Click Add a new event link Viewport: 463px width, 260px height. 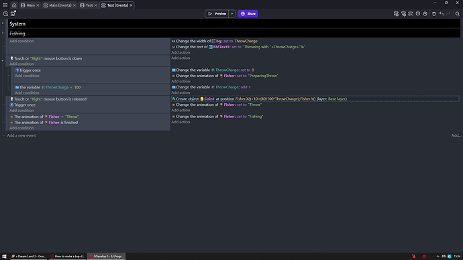coord(21,135)
